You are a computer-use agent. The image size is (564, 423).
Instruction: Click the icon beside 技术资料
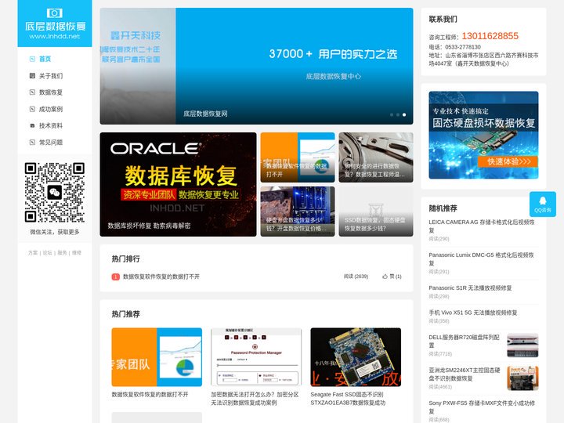click(32, 125)
